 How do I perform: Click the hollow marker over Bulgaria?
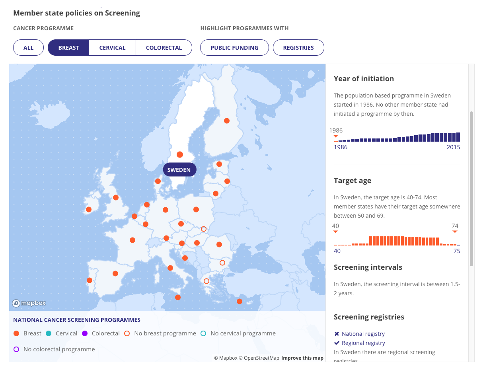(222, 263)
